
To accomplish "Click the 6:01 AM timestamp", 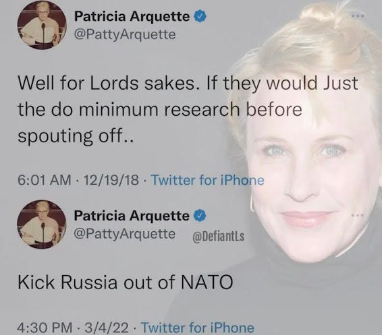I will (45, 180).
